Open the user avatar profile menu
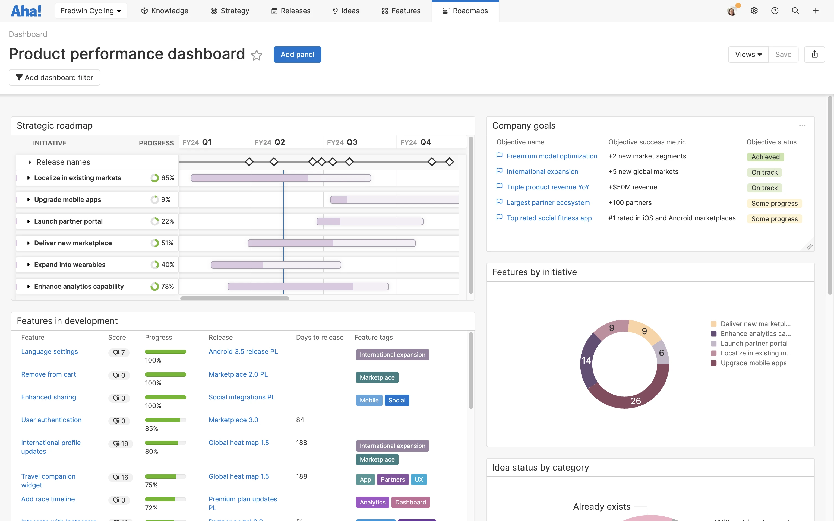 (x=732, y=11)
